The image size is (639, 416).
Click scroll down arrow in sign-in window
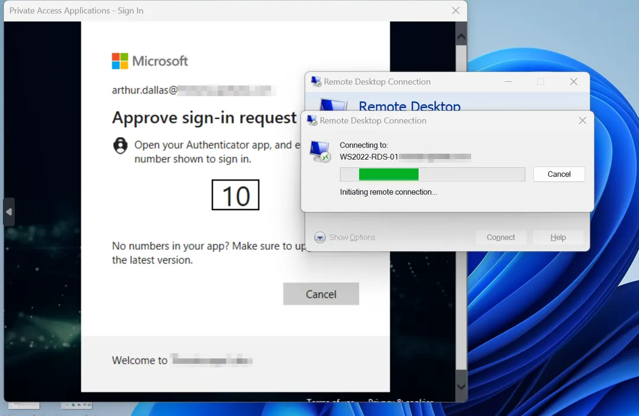[461, 387]
